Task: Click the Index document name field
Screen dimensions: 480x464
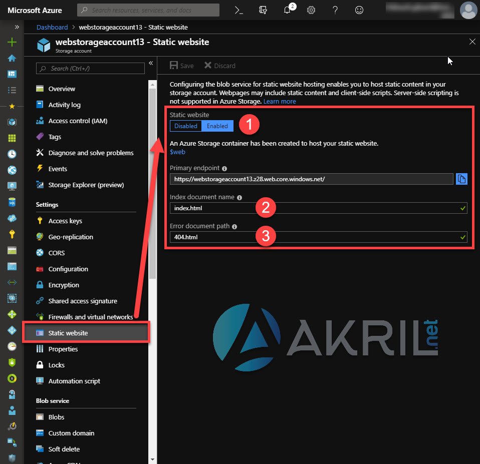Action: click(318, 208)
